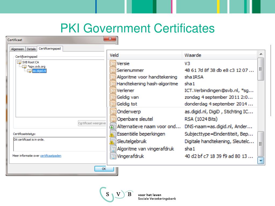
Task: Click the upper scrollbar thumb of field list
Action: point(260,69)
